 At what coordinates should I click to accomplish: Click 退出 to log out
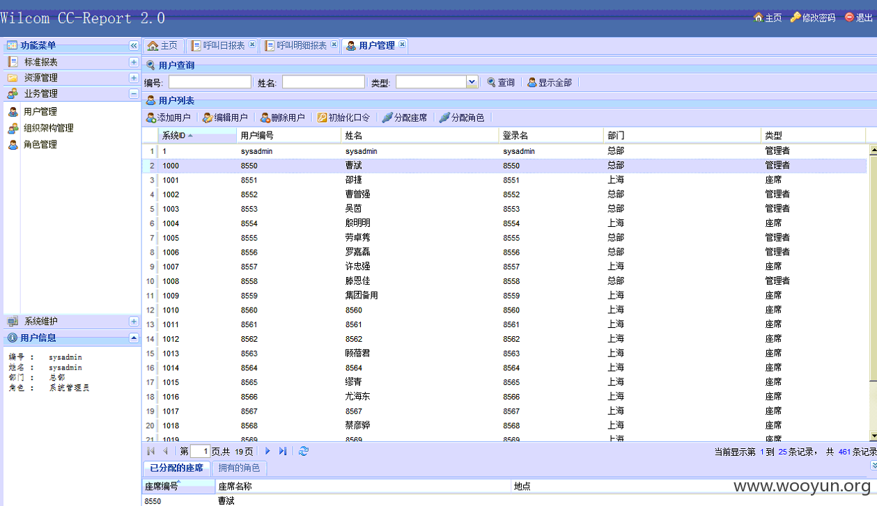coord(858,17)
